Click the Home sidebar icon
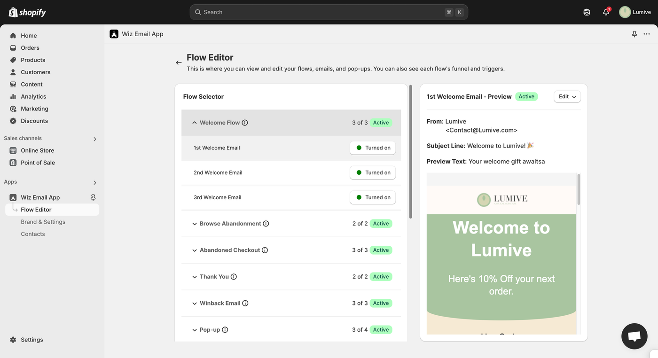Screen dimensions: 658x358 point(13,36)
